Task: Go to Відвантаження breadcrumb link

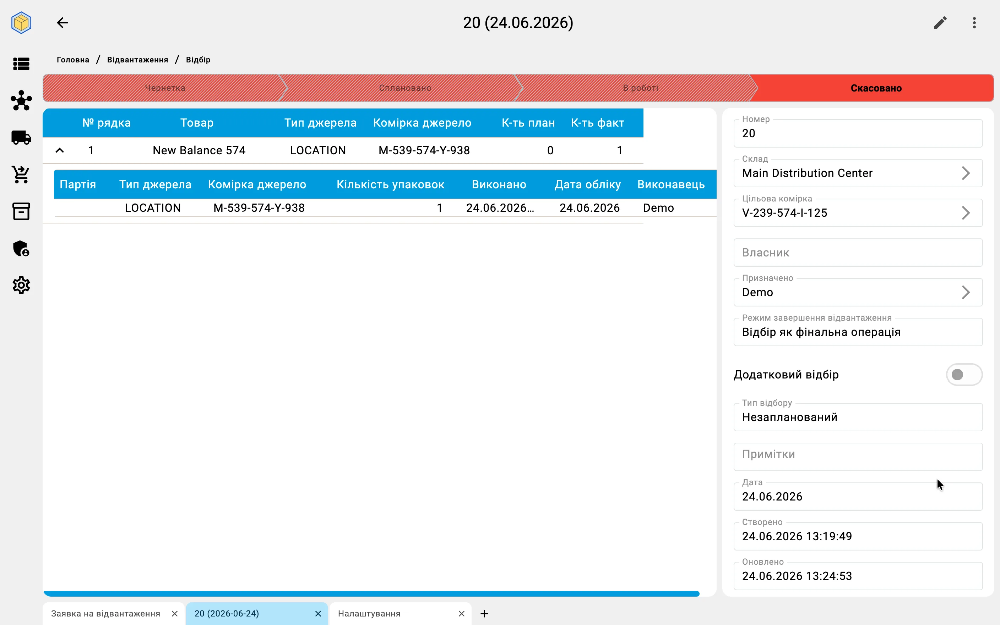Action: (137, 60)
